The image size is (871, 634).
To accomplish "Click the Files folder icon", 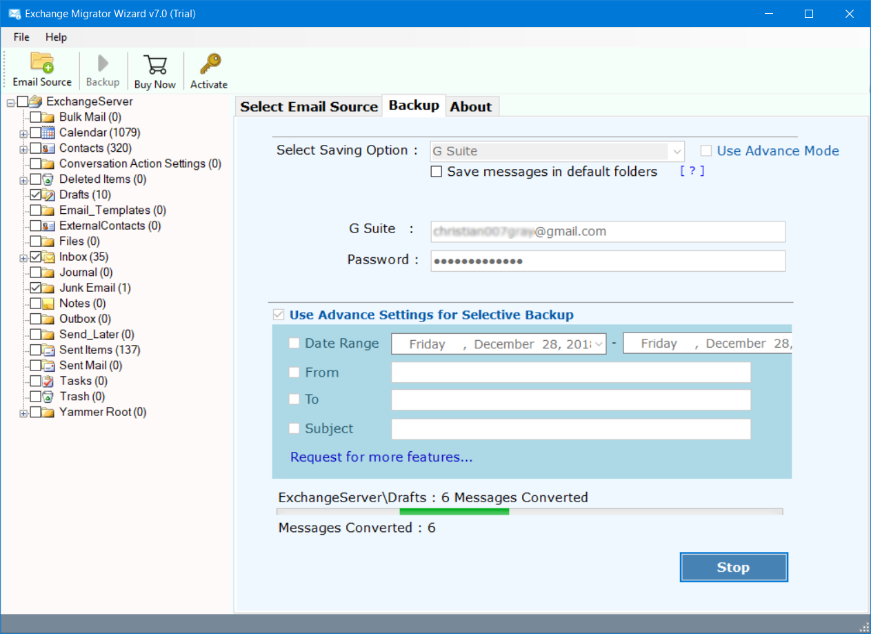I will [48, 241].
